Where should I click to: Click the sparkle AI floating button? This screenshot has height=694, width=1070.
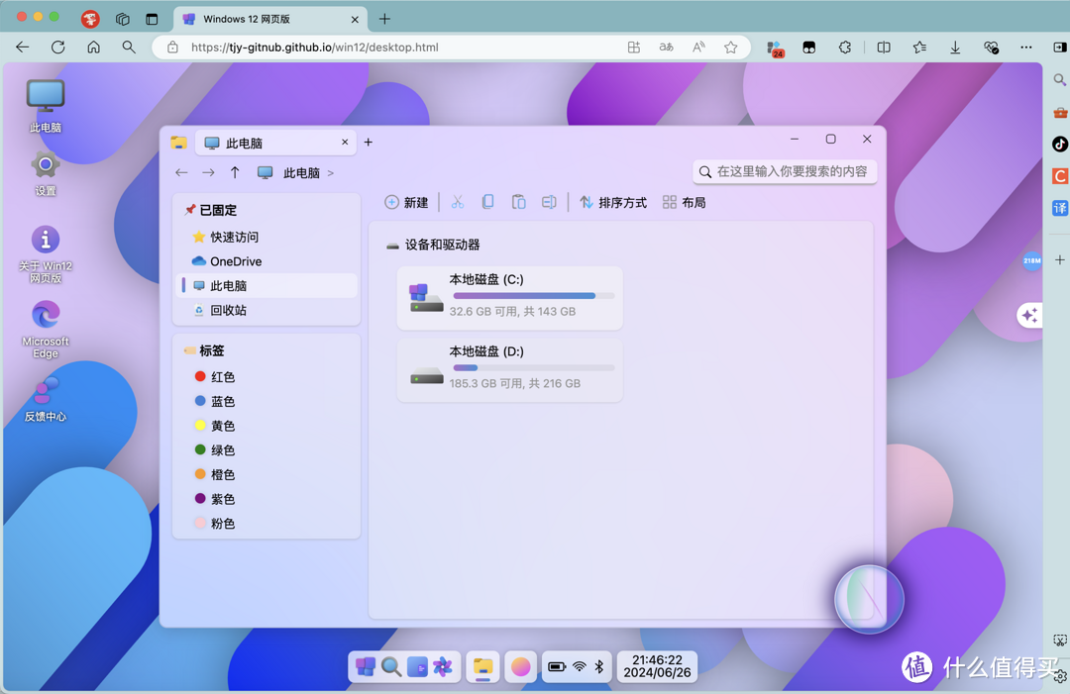pos(1029,315)
